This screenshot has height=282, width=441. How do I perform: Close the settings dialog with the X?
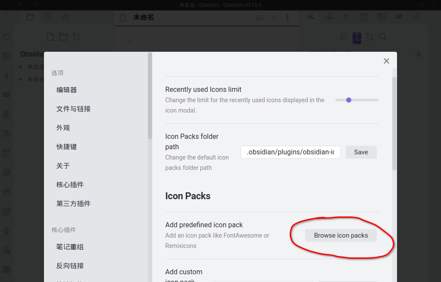pyautogui.click(x=386, y=61)
